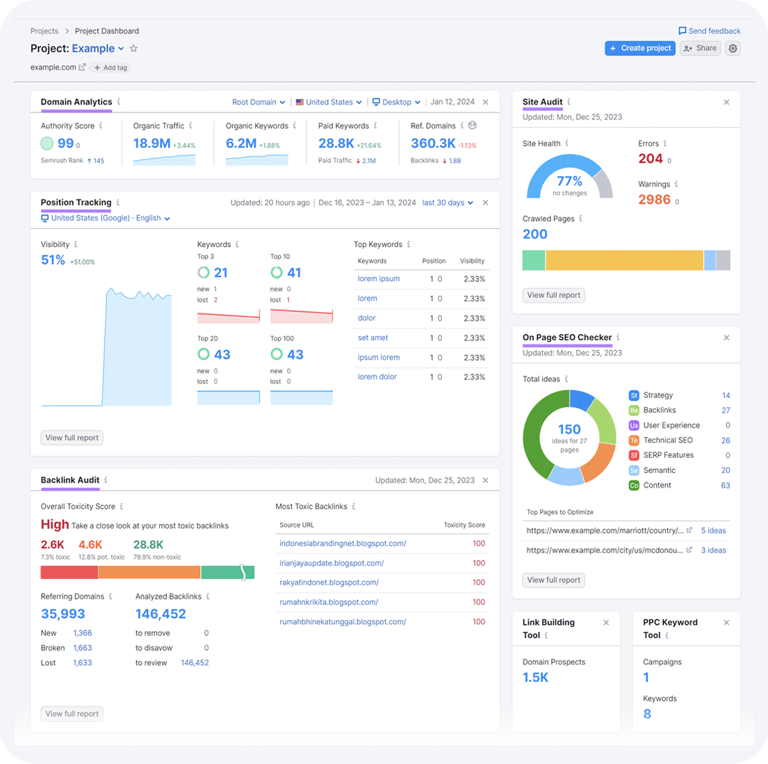This screenshot has width=768, height=764.
Task: Click the Create project button
Action: point(639,48)
